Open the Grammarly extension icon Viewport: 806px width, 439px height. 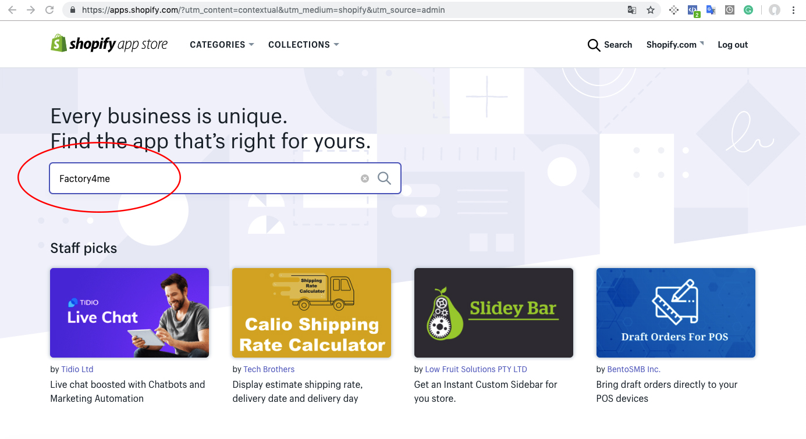tap(748, 10)
